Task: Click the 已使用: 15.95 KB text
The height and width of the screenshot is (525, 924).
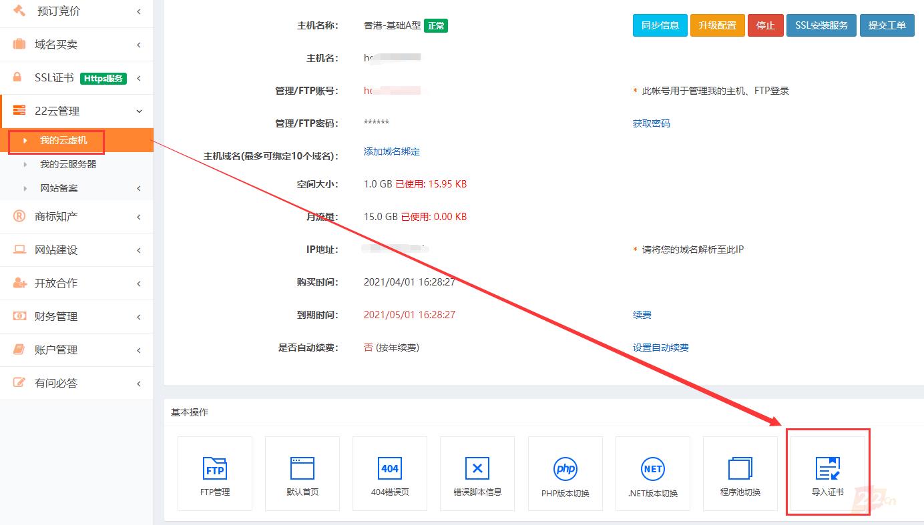Action: [x=431, y=184]
